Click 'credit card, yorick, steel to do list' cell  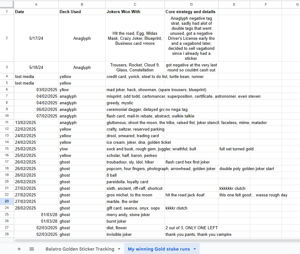[135, 76]
